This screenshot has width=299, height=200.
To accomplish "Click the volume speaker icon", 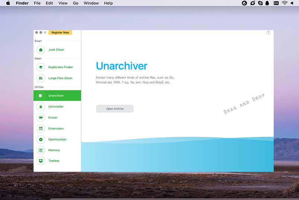I will pos(292,3).
